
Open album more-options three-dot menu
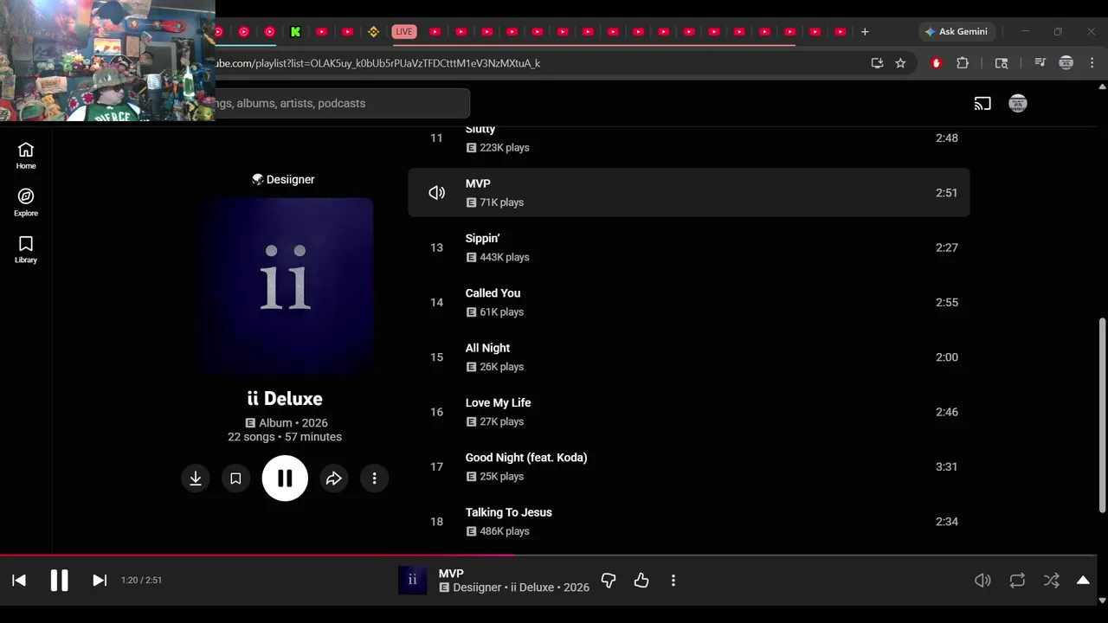pos(374,478)
